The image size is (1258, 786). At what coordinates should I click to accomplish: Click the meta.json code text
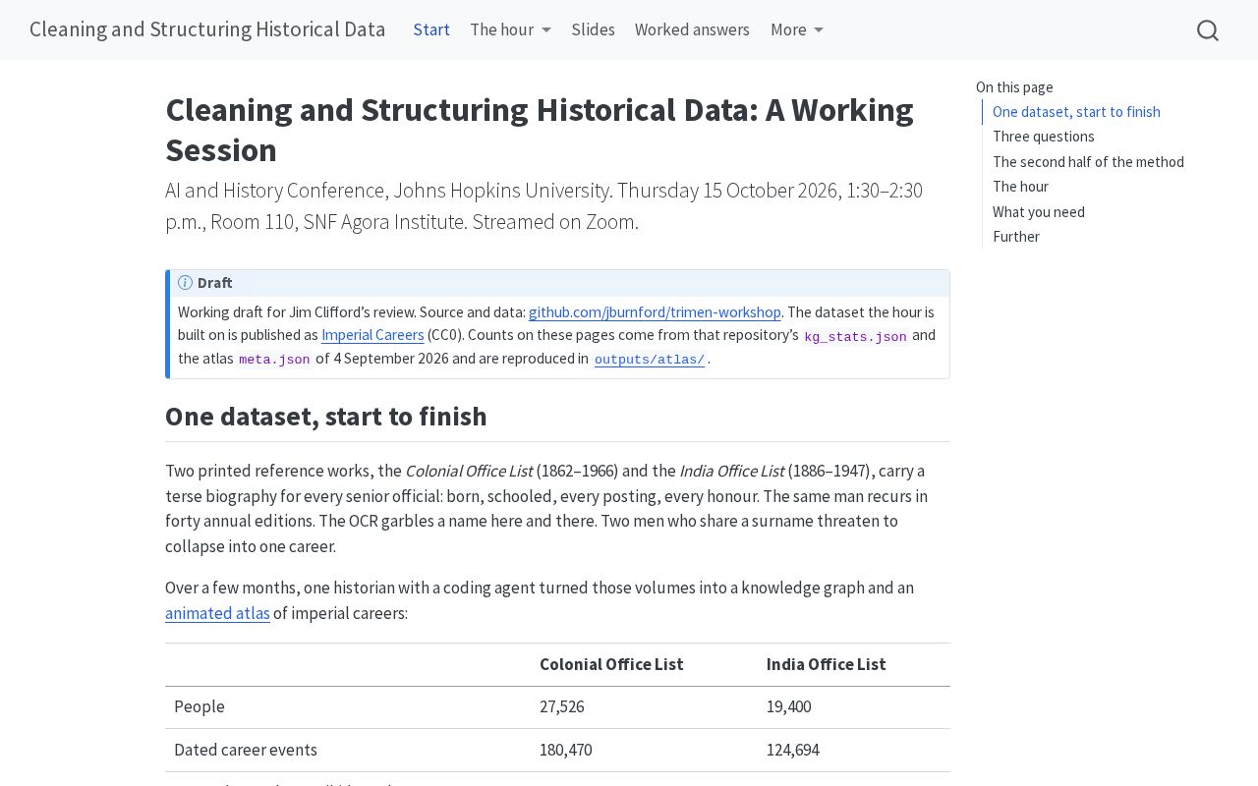click(x=274, y=360)
